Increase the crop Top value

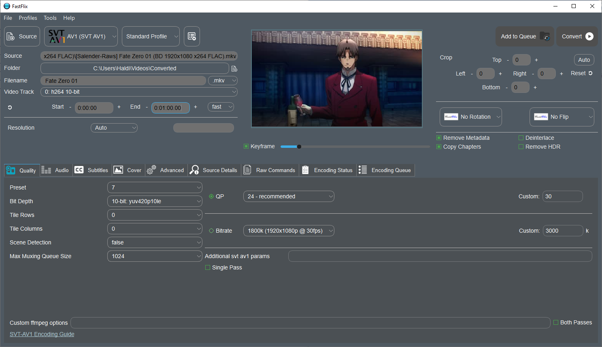coord(536,60)
